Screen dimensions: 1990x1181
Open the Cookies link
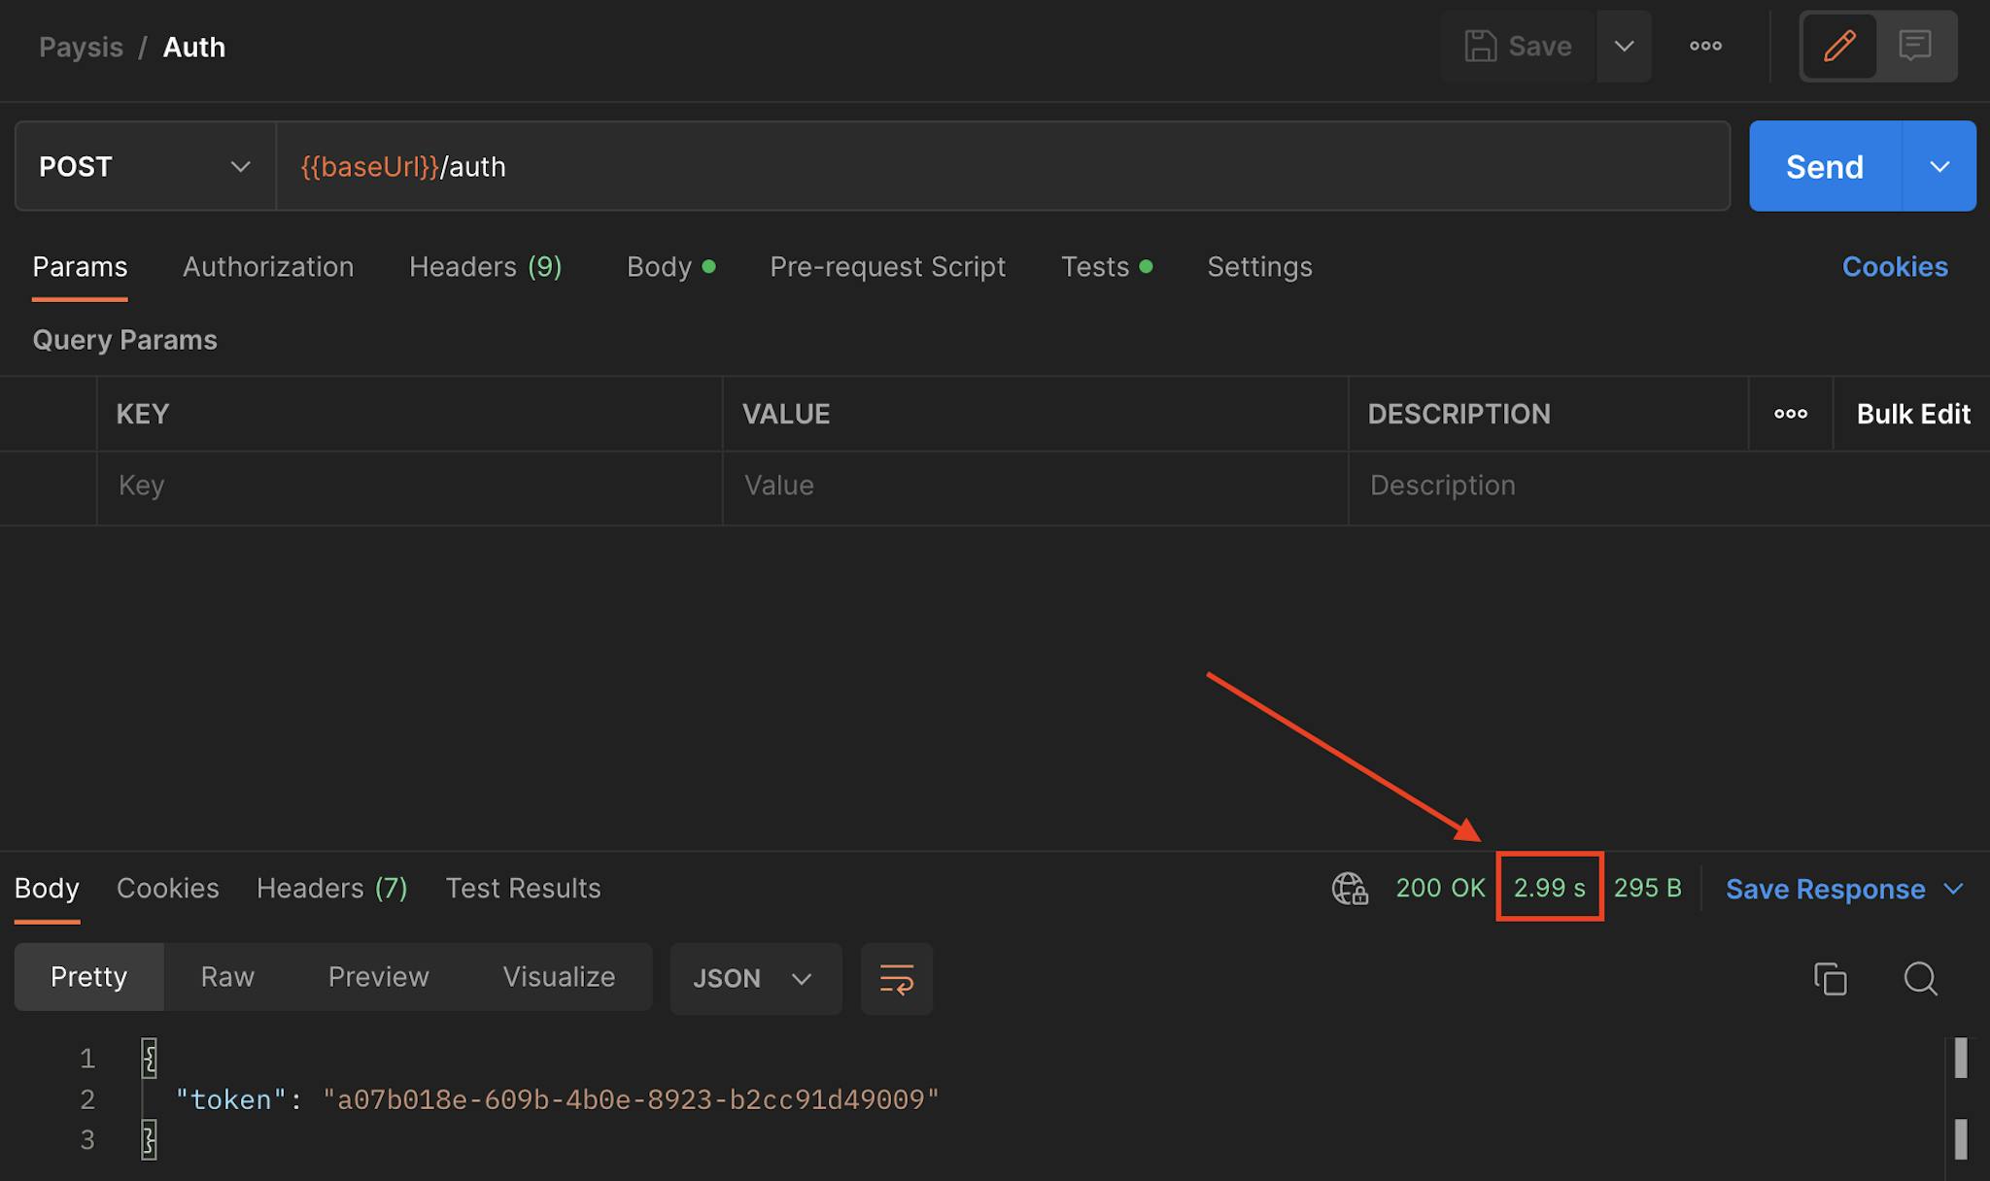click(x=1894, y=267)
